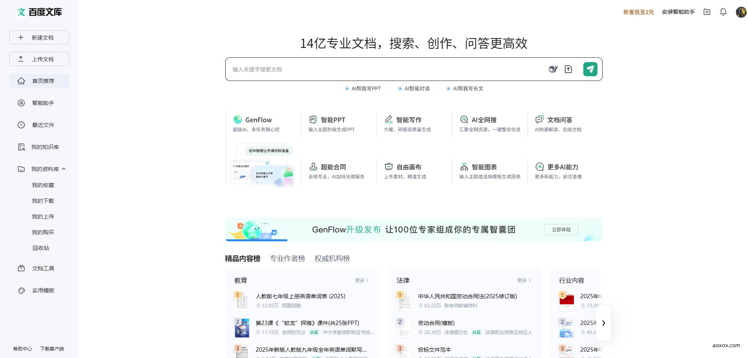Click the 立即体验 button in the GenFlow banner
The height and width of the screenshot is (358, 748).
tap(561, 229)
